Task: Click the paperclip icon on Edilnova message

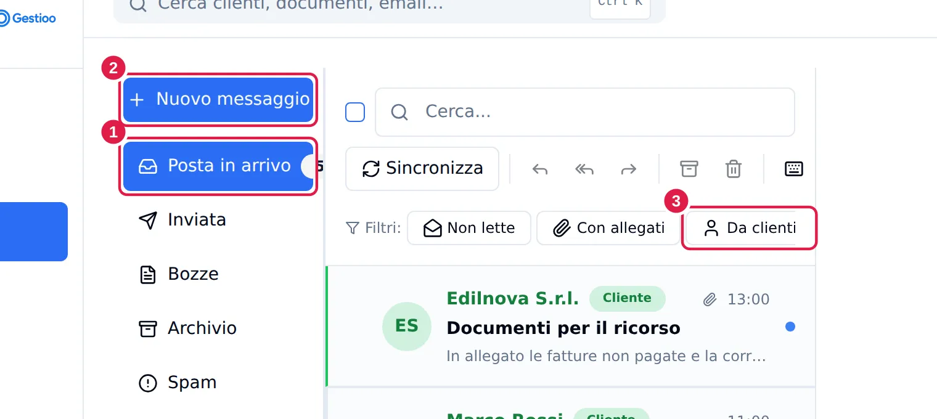Action: 710,299
